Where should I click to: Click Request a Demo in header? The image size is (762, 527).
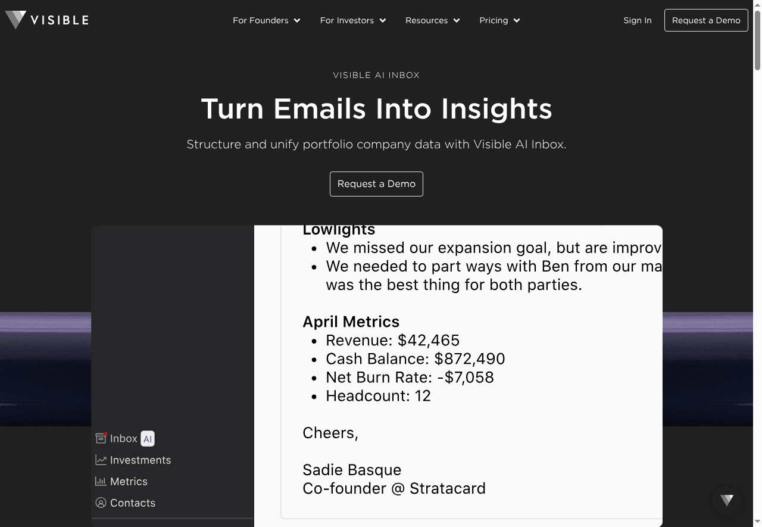[x=706, y=20]
